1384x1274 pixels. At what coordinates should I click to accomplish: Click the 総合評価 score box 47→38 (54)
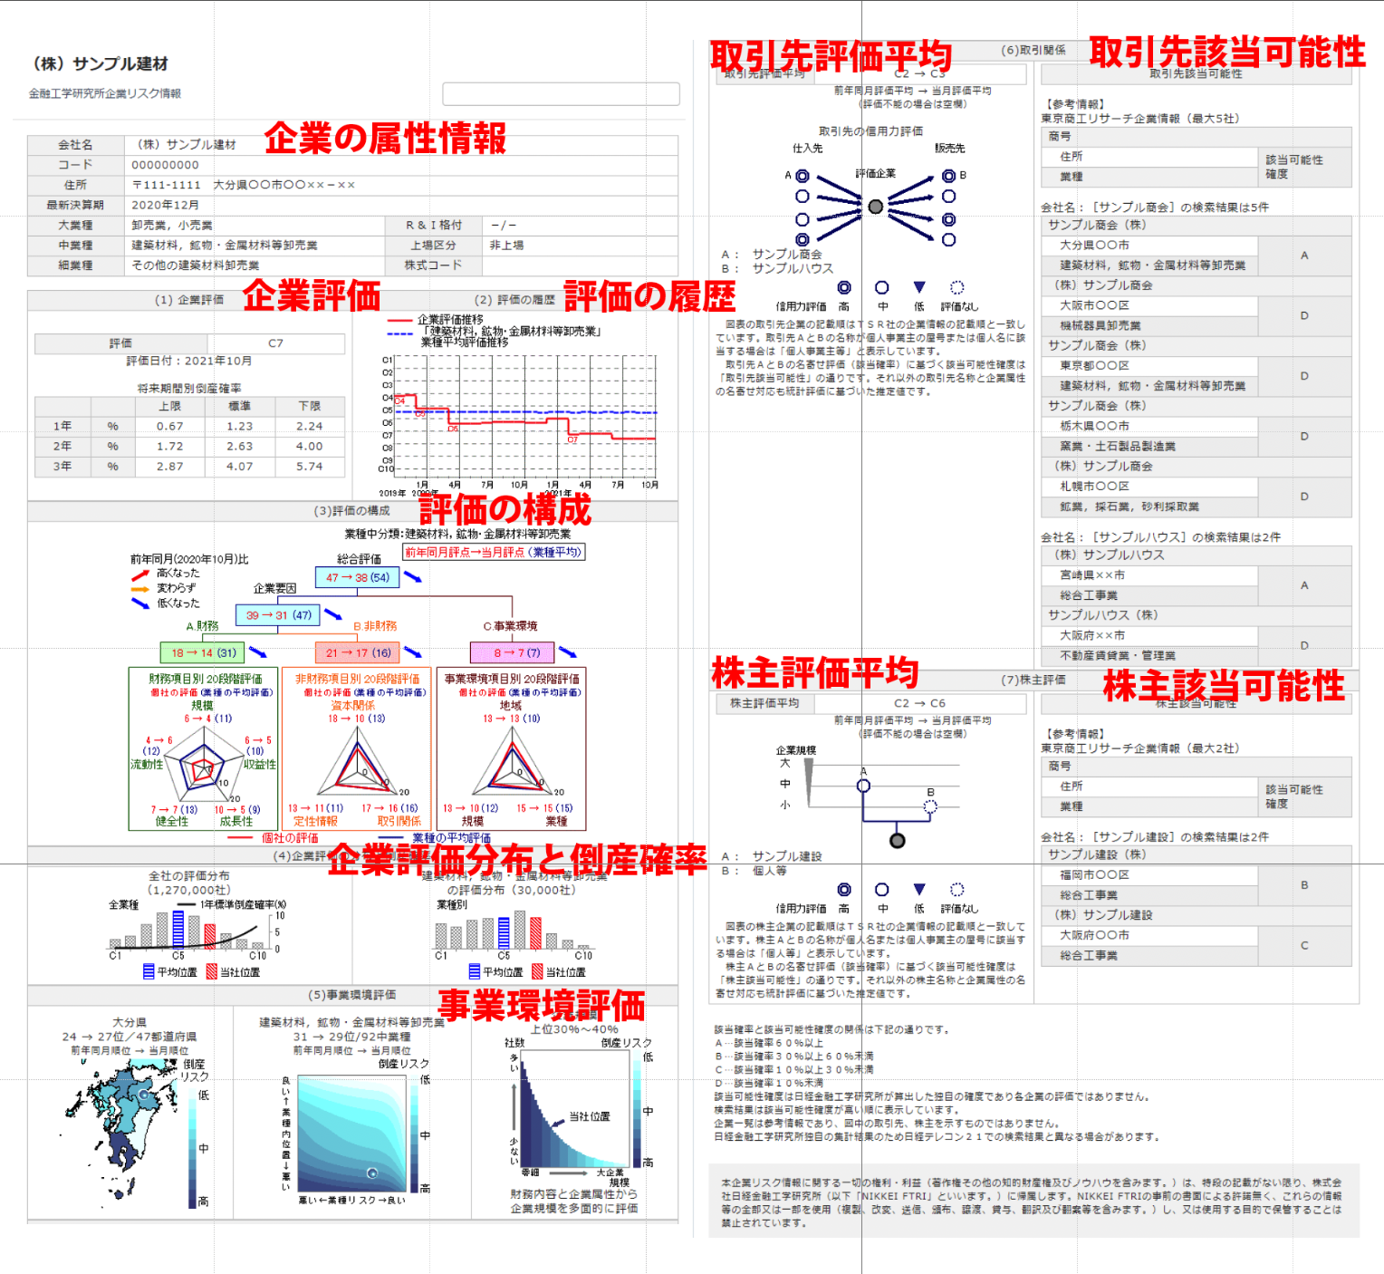pyautogui.click(x=358, y=577)
